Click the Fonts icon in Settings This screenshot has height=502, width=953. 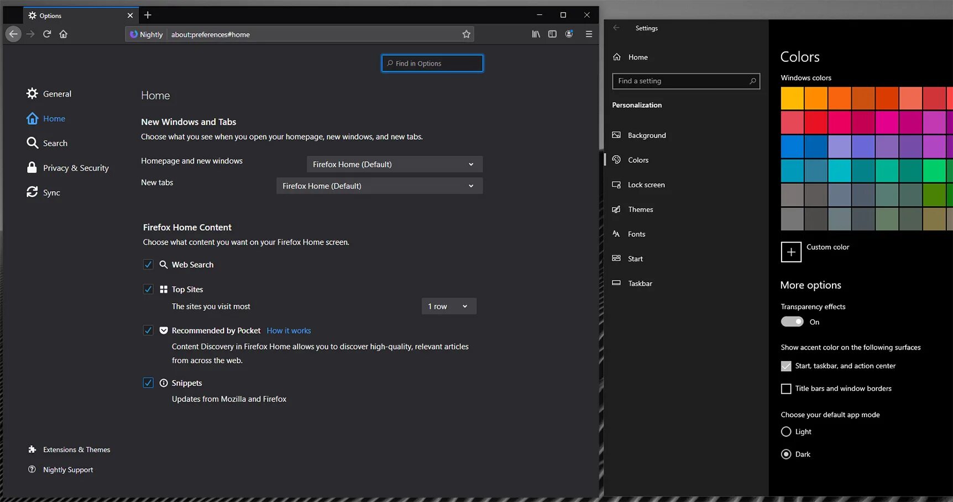click(x=616, y=234)
